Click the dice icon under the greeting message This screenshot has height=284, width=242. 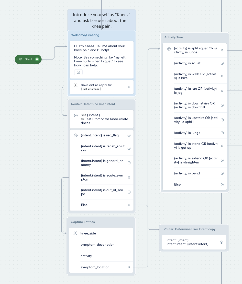point(78,72)
